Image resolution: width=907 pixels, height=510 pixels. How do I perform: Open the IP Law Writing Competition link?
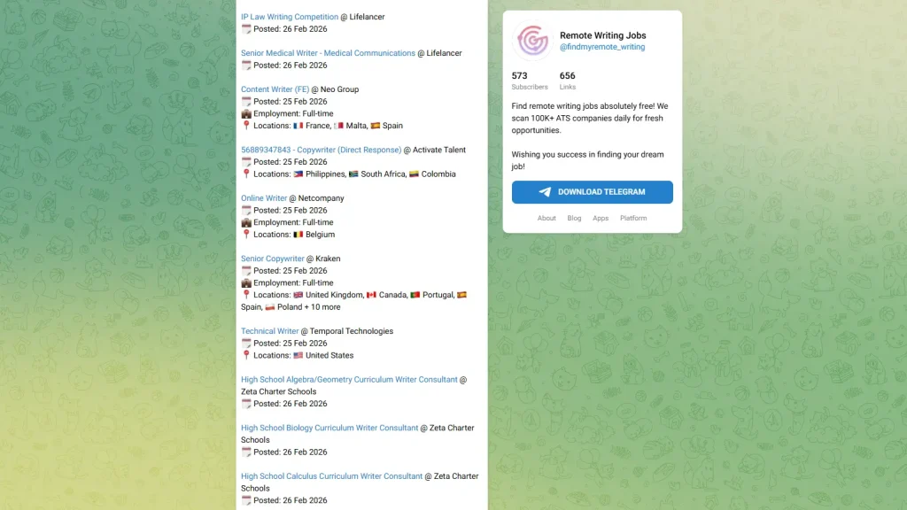pos(290,17)
